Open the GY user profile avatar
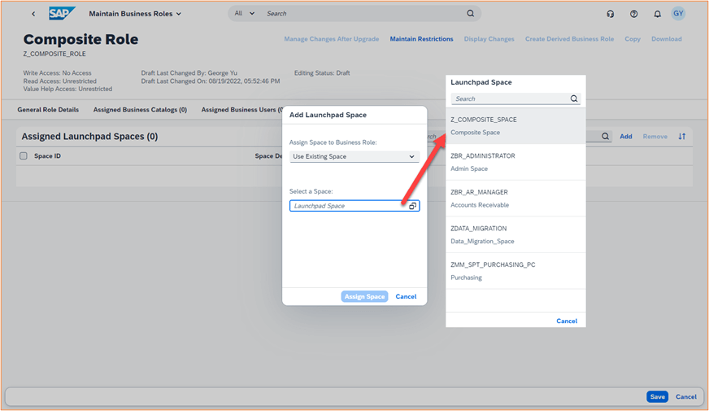 (678, 14)
